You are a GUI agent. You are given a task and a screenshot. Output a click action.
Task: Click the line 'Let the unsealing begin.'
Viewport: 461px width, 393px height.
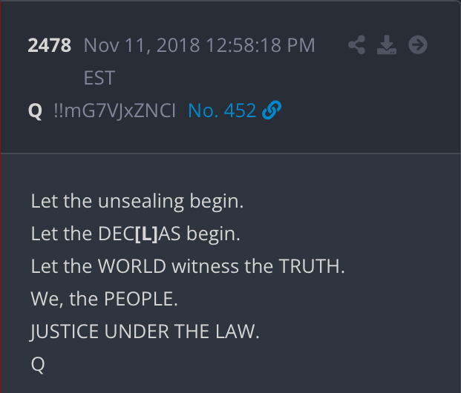pyautogui.click(x=137, y=202)
